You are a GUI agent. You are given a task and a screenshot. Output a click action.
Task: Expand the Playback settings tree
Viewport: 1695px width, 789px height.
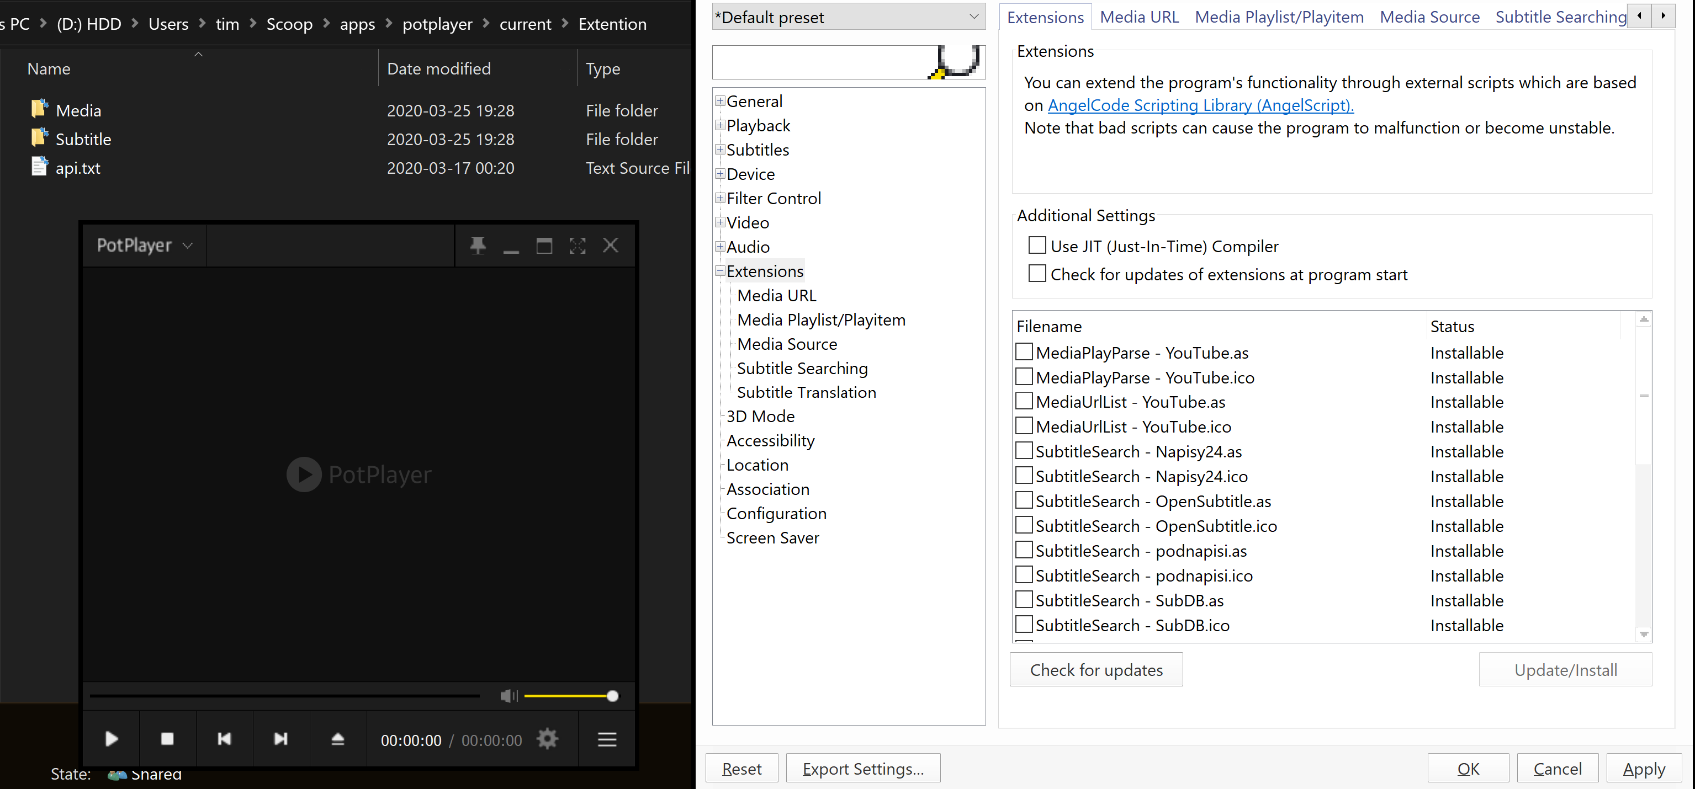point(719,125)
